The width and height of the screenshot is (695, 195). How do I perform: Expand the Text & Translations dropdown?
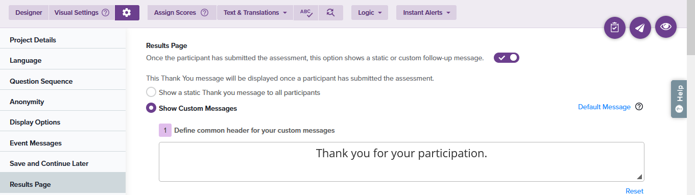(x=255, y=13)
